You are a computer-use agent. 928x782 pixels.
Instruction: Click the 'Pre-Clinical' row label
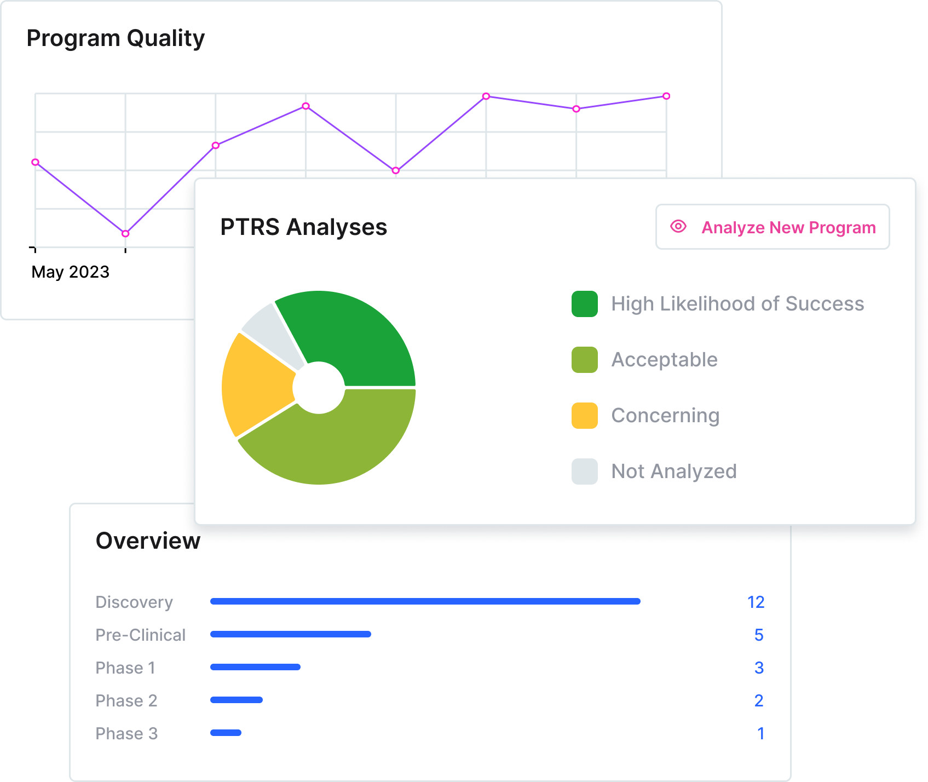pyautogui.click(x=141, y=635)
